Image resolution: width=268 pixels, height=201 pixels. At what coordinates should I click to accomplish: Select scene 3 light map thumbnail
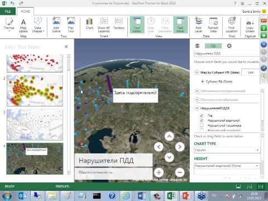tap(35, 125)
